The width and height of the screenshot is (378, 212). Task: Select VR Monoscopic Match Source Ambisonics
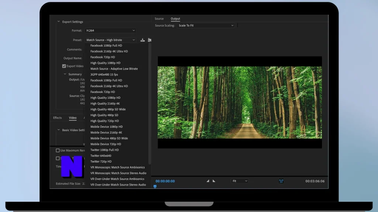[117, 167]
